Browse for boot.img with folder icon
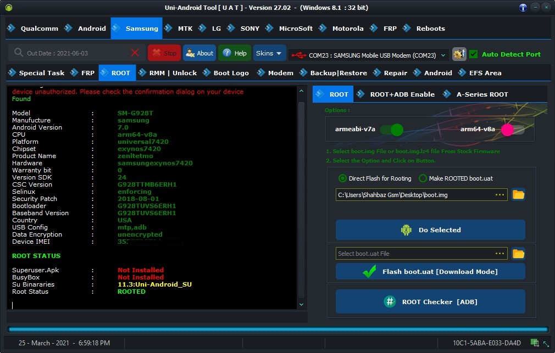 (x=518, y=194)
